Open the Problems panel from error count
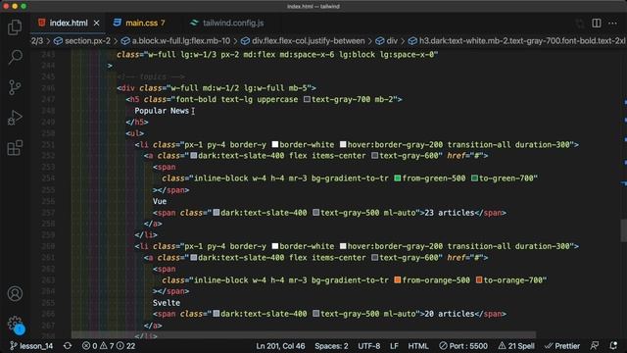This screenshot has width=627, height=353. (x=109, y=346)
